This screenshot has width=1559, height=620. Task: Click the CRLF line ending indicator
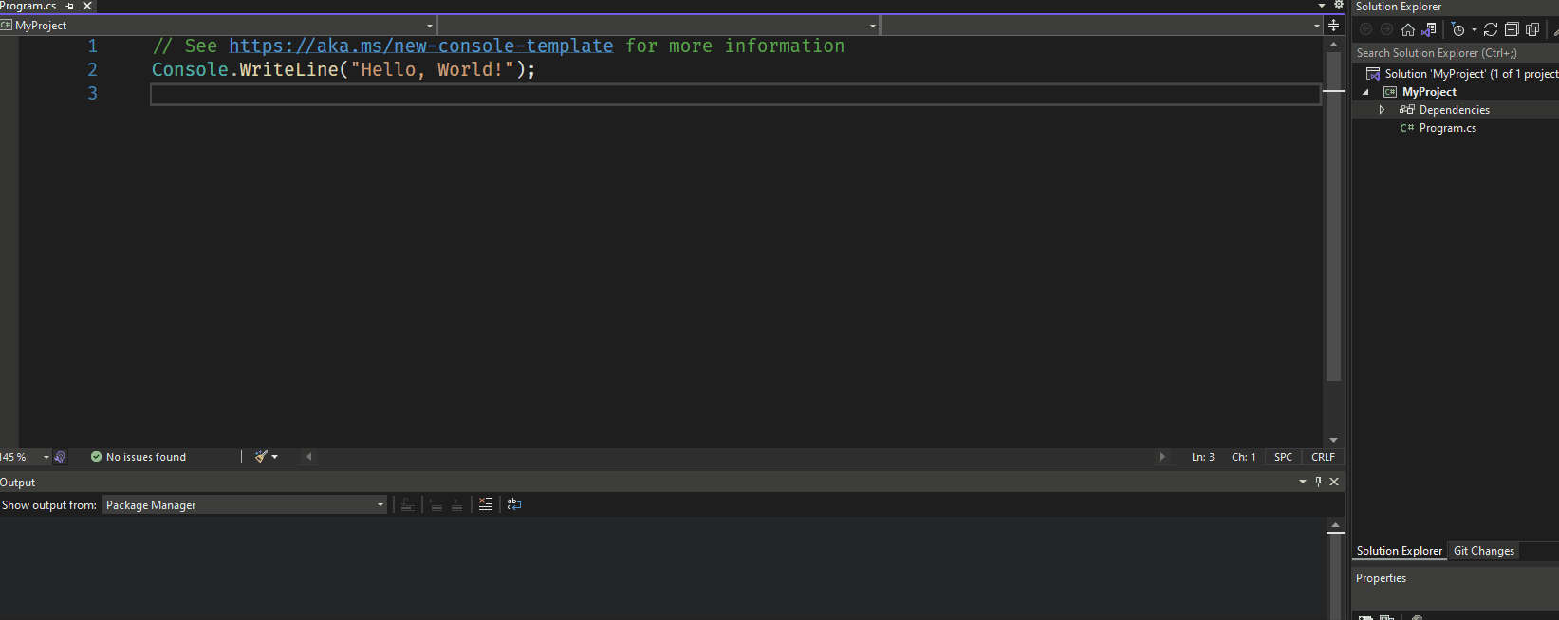click(x=1323, y=457)
